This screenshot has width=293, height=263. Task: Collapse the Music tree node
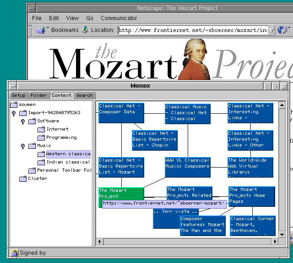tap(23, 146)
